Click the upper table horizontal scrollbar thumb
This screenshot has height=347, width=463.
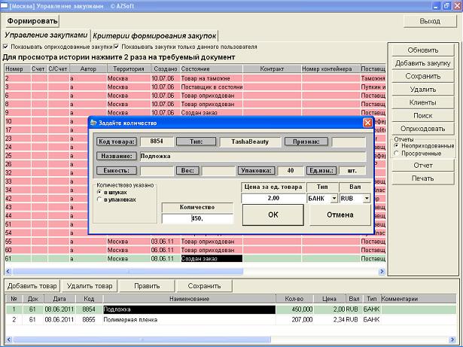127,271
